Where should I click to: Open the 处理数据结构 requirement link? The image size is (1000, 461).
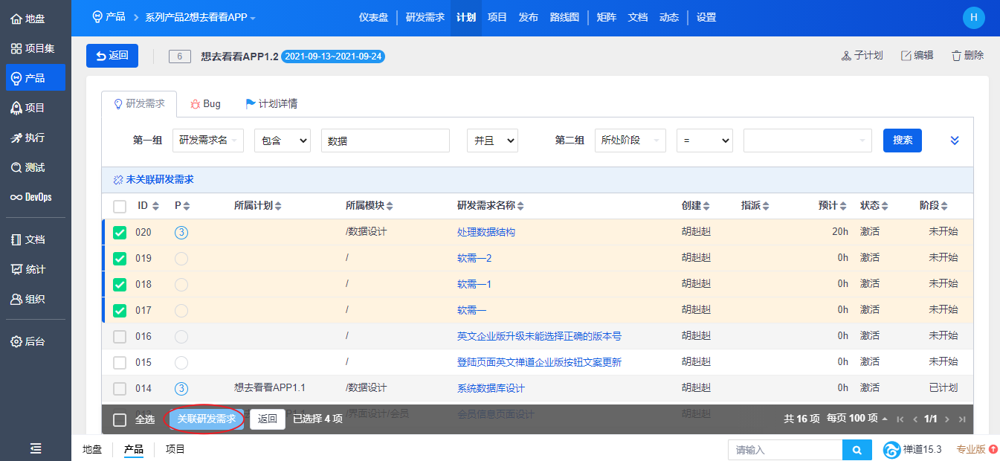click(x=486, y=232)
